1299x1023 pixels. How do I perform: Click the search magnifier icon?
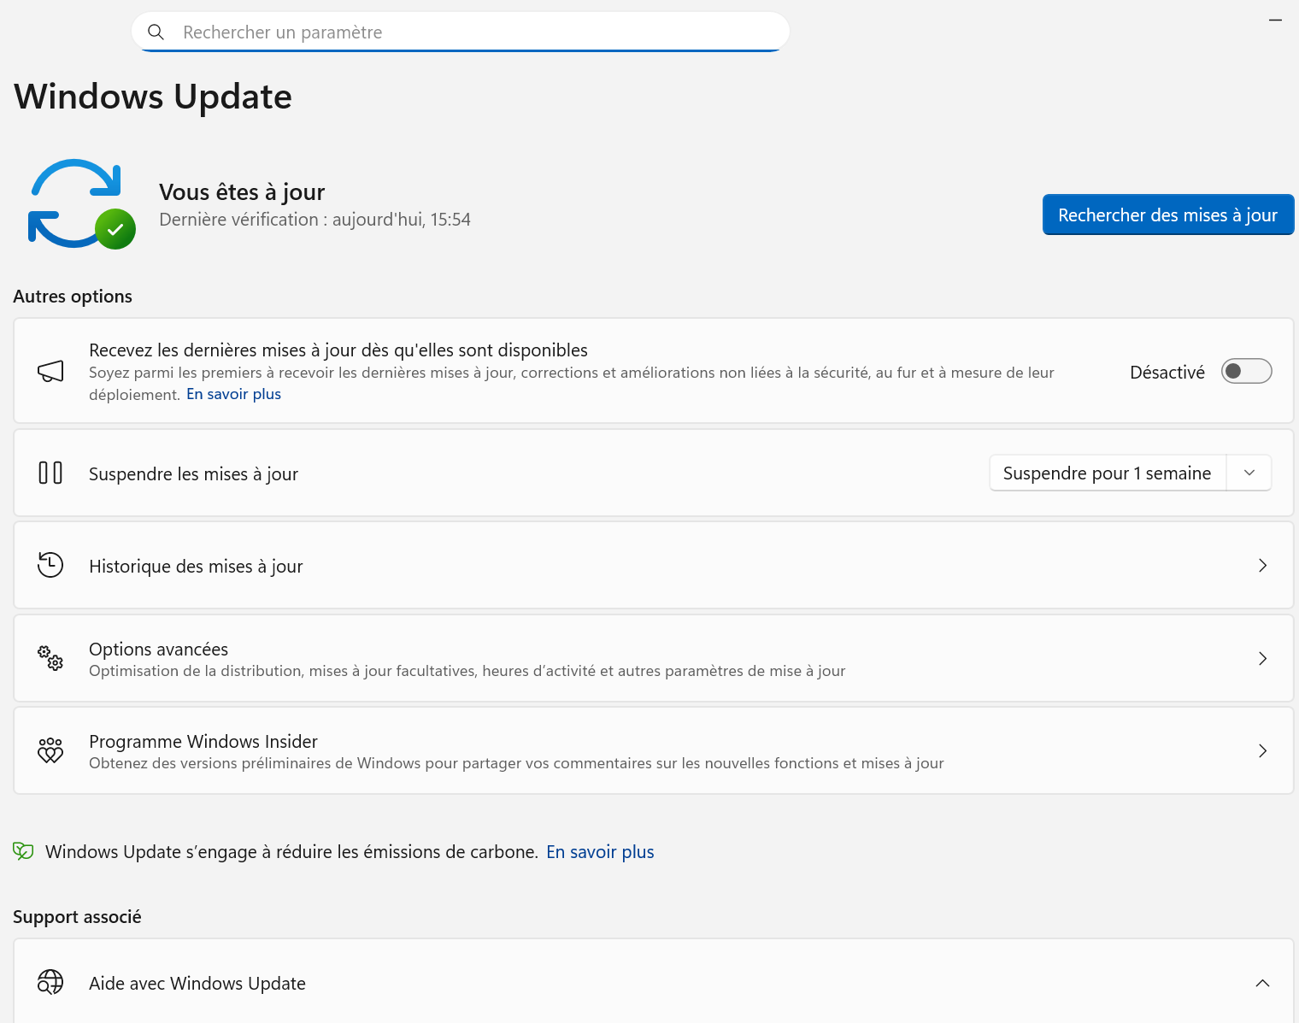[156, 32]
